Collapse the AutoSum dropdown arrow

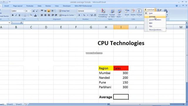tap(155, 10)
